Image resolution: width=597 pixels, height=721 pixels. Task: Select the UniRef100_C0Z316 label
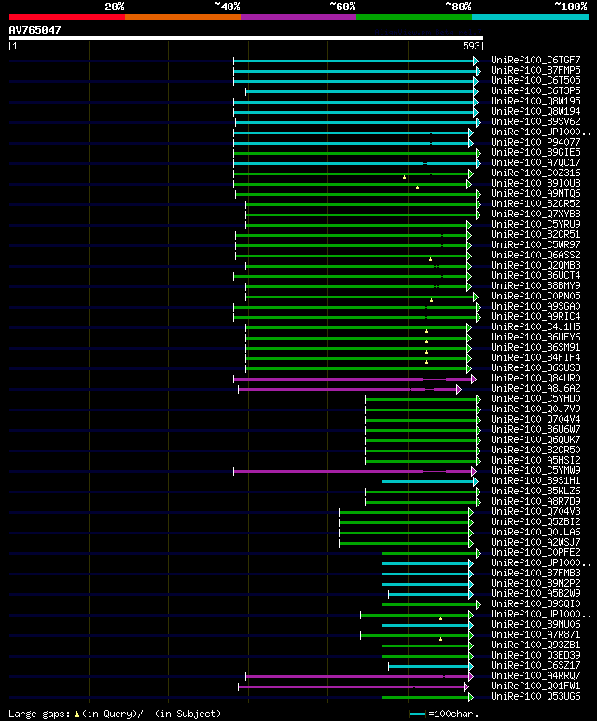pyautogui.click(x=535, y=173)
